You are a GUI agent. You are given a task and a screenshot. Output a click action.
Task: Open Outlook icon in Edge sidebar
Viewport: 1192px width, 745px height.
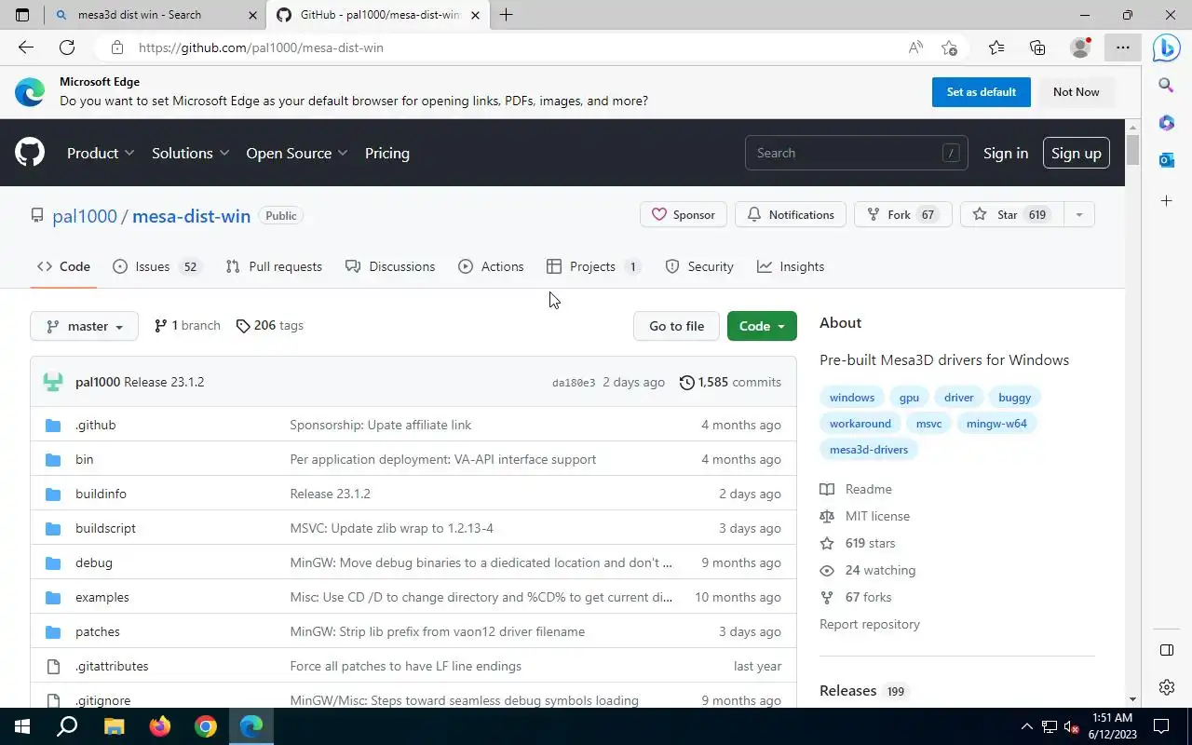1166,160
